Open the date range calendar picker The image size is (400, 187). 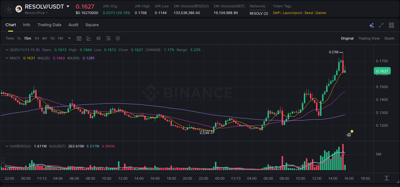(79, 38)
